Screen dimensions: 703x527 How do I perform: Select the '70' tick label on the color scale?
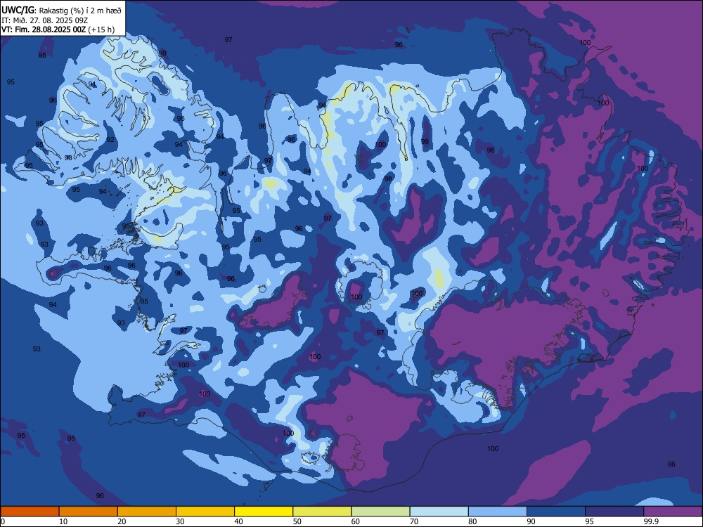414,521
